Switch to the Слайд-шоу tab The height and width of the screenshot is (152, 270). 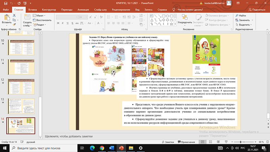tap(100, 10)
